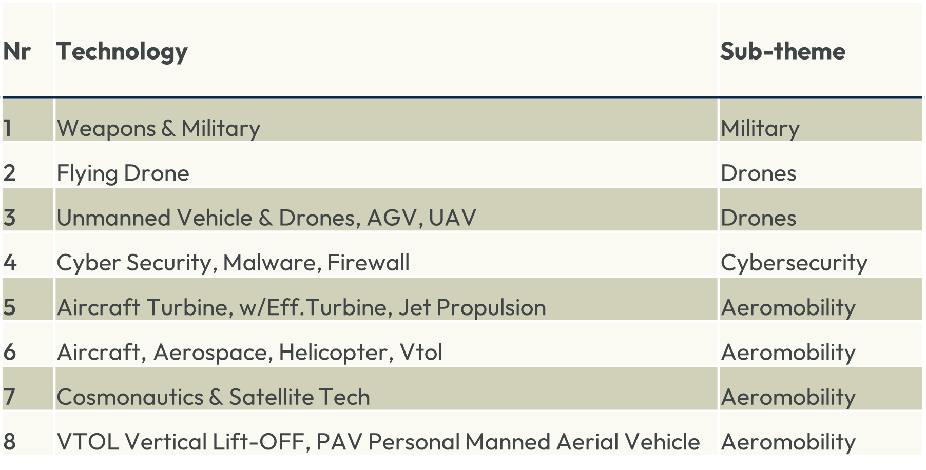Viewport: 926px width, 470px height.
Task: Click Drones sub-theme in row 3
Action: pyautogui.click(x=758, y=218)
